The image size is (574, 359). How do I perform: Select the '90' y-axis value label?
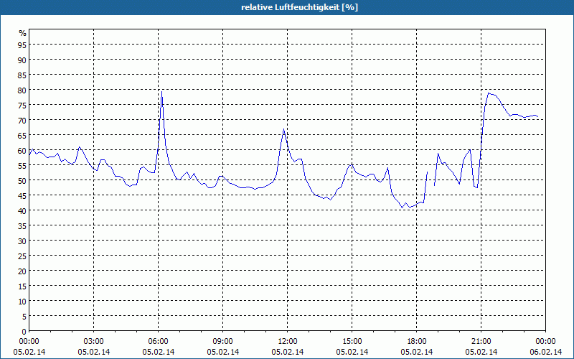22,60
